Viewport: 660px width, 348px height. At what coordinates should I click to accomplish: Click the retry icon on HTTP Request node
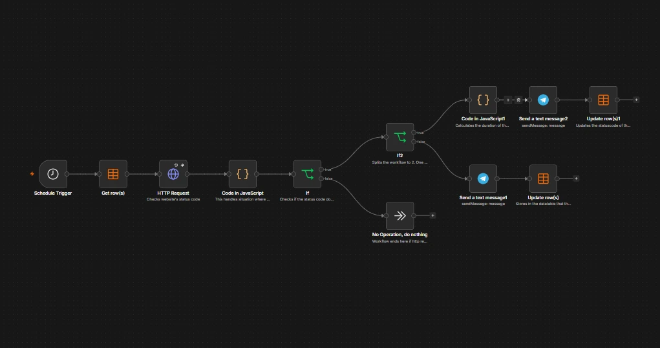(x=176, y=165)
